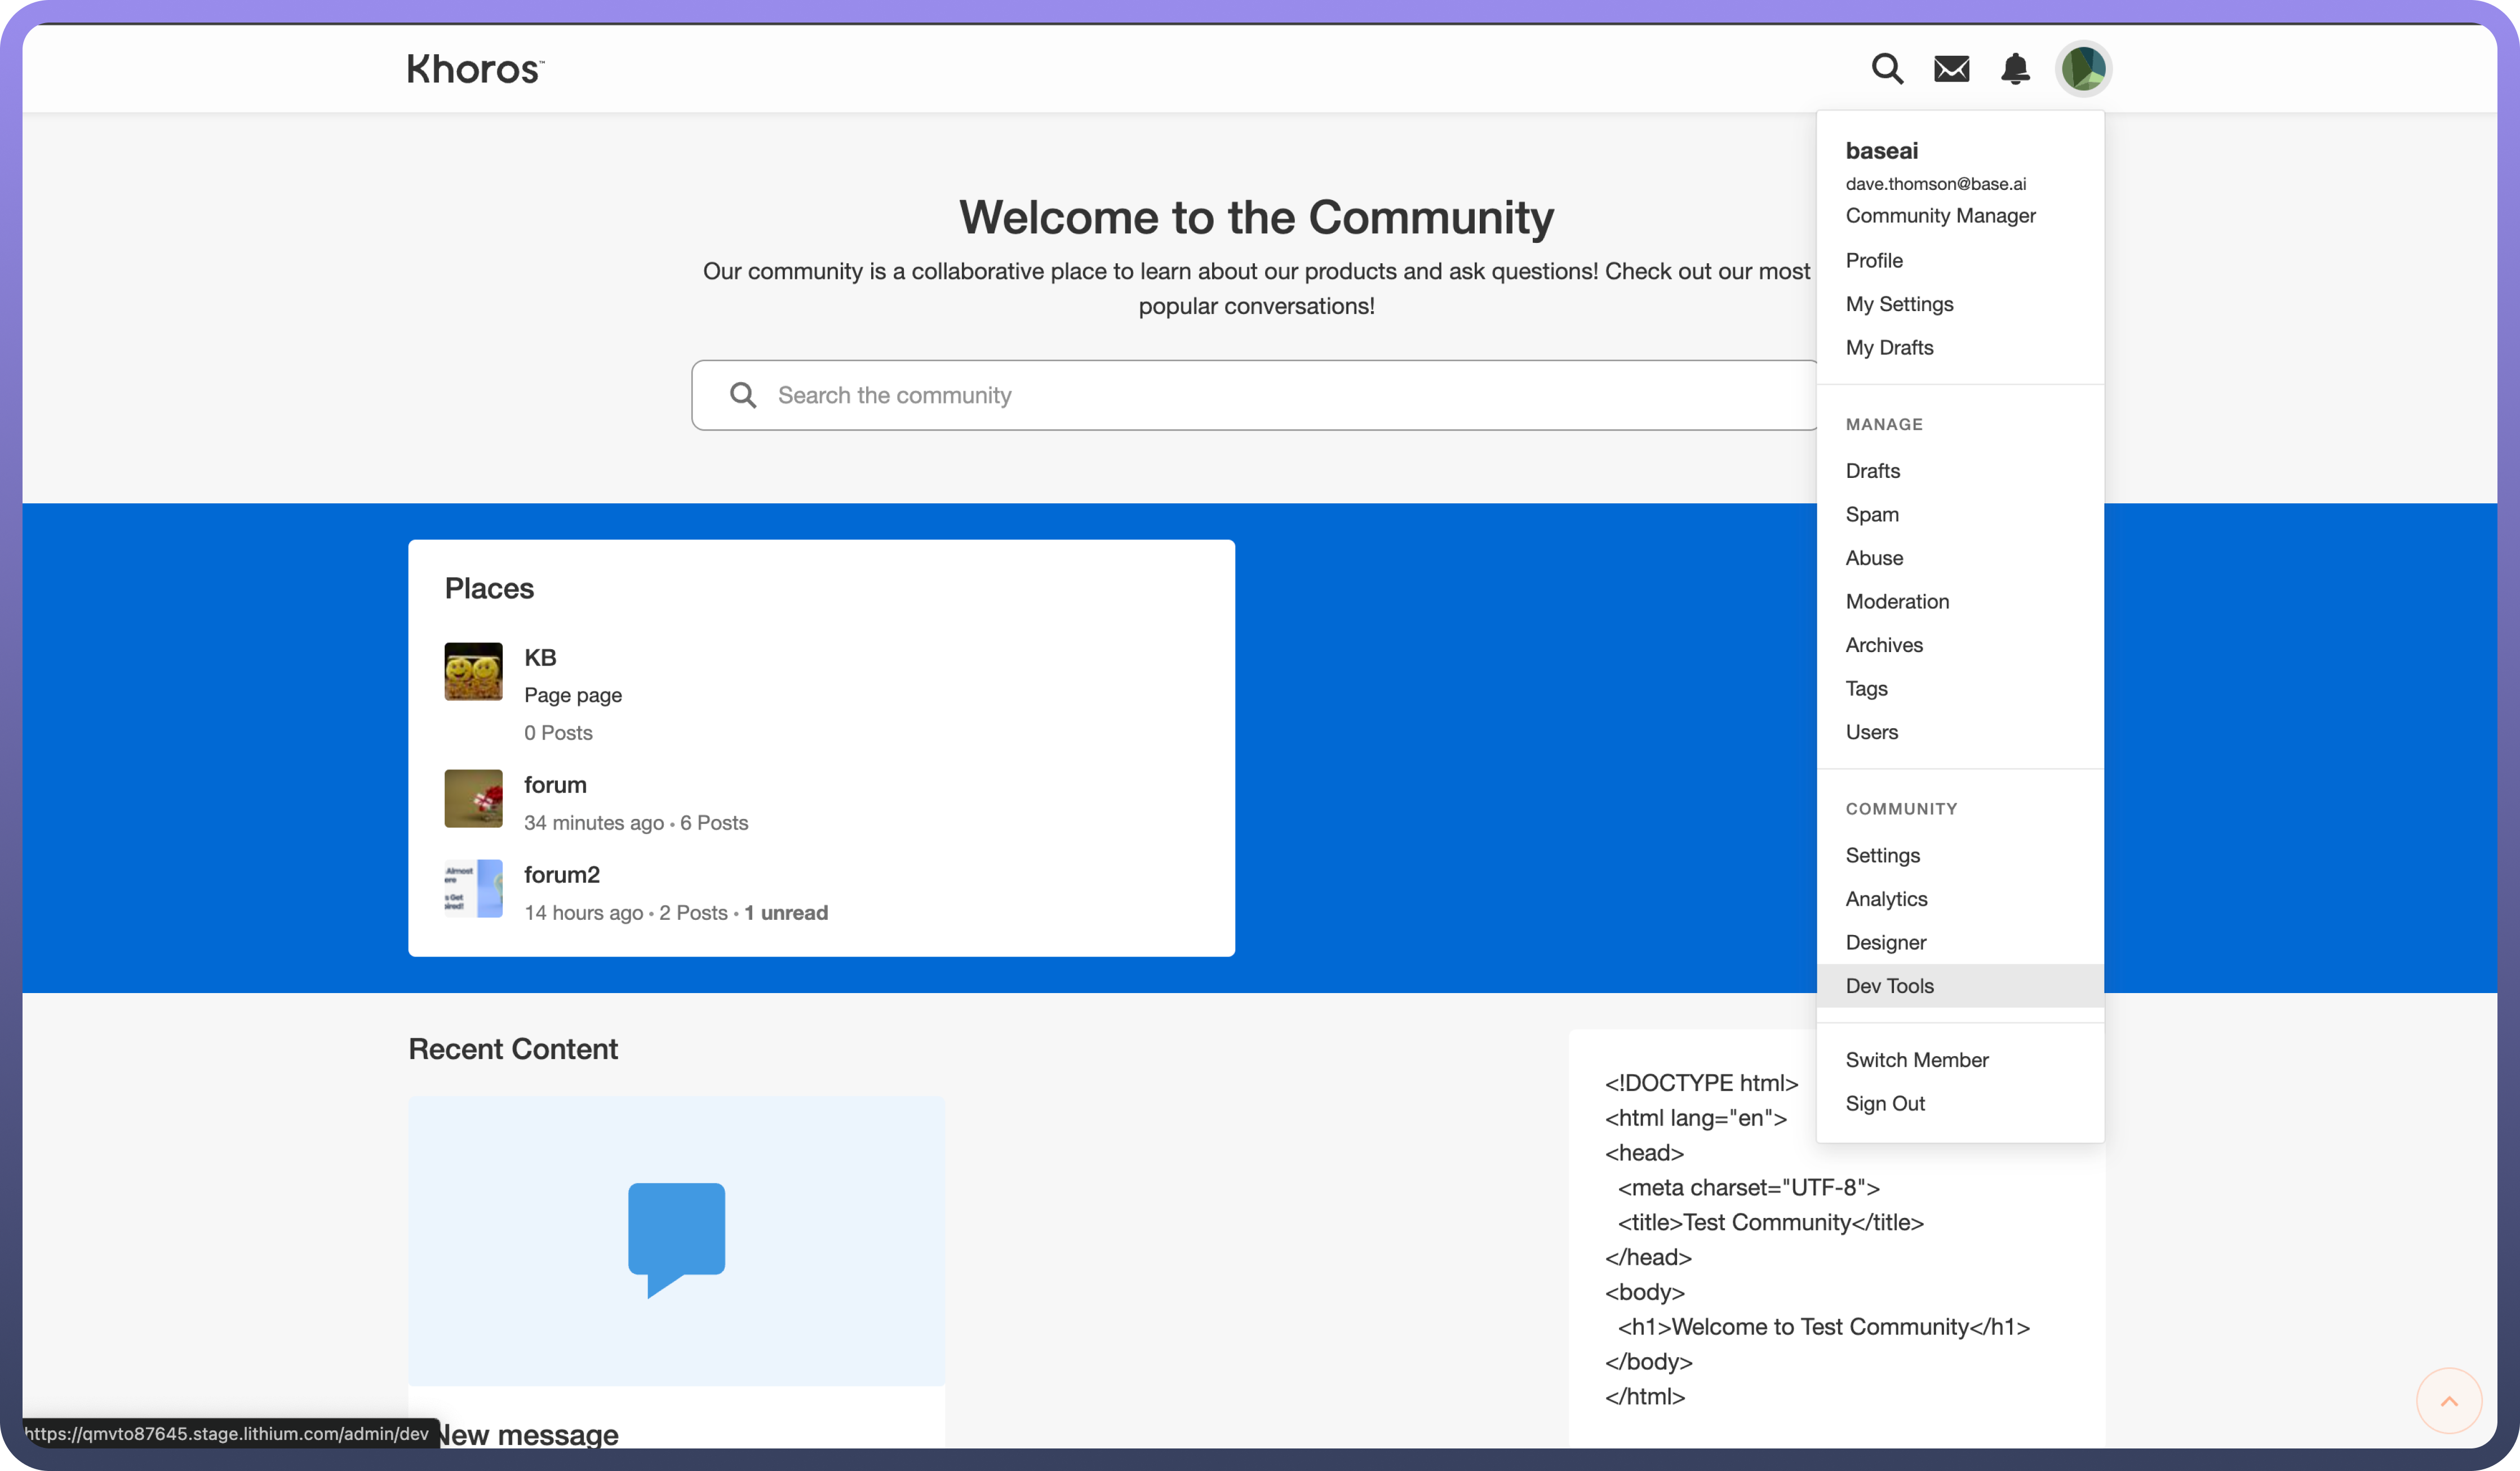Click the search magnifier icon in header
2520x1471 pixels.
click(x=1887, y=68)
